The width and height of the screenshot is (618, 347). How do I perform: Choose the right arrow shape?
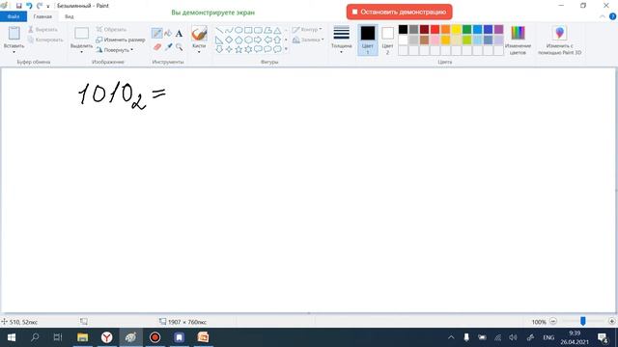click(258, 40)
